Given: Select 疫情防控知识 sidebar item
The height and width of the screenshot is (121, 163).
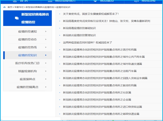Looking at the screenshot, I should coord(27,55).
